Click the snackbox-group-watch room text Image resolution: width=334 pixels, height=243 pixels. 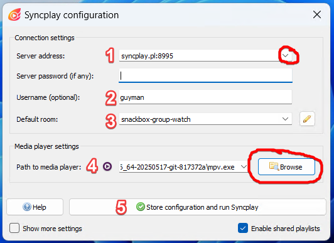click(x=156, y=119)
